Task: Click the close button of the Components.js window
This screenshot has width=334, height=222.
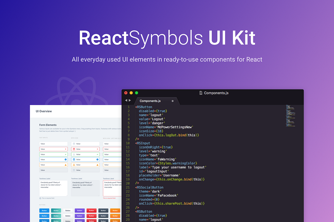Action: [126, 93]
